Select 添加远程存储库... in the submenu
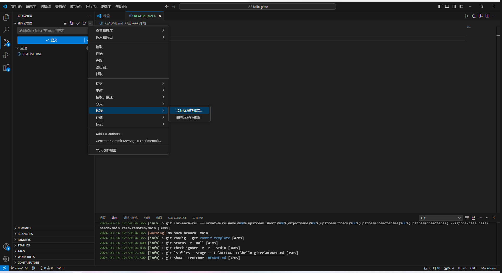The height and width of the screenshot is (273, 502). [190, 111]
